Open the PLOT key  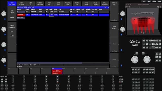pos(147,47)
